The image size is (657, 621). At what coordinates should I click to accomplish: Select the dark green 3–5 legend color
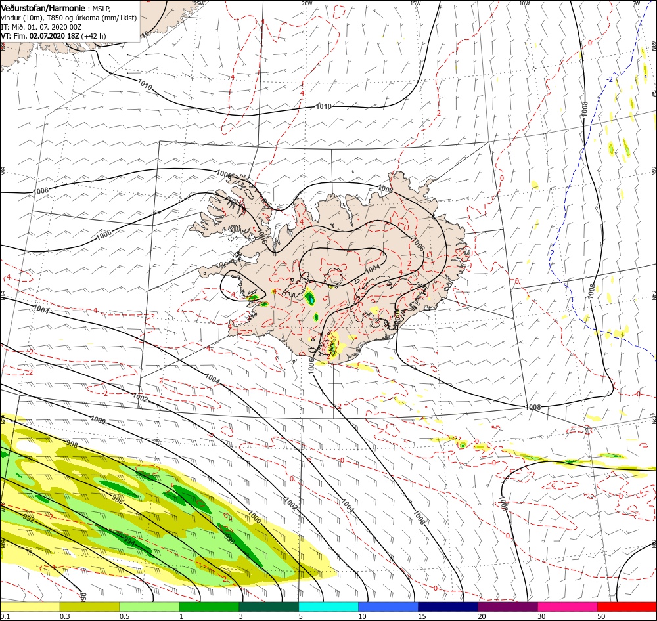click(x=269, y=607)
